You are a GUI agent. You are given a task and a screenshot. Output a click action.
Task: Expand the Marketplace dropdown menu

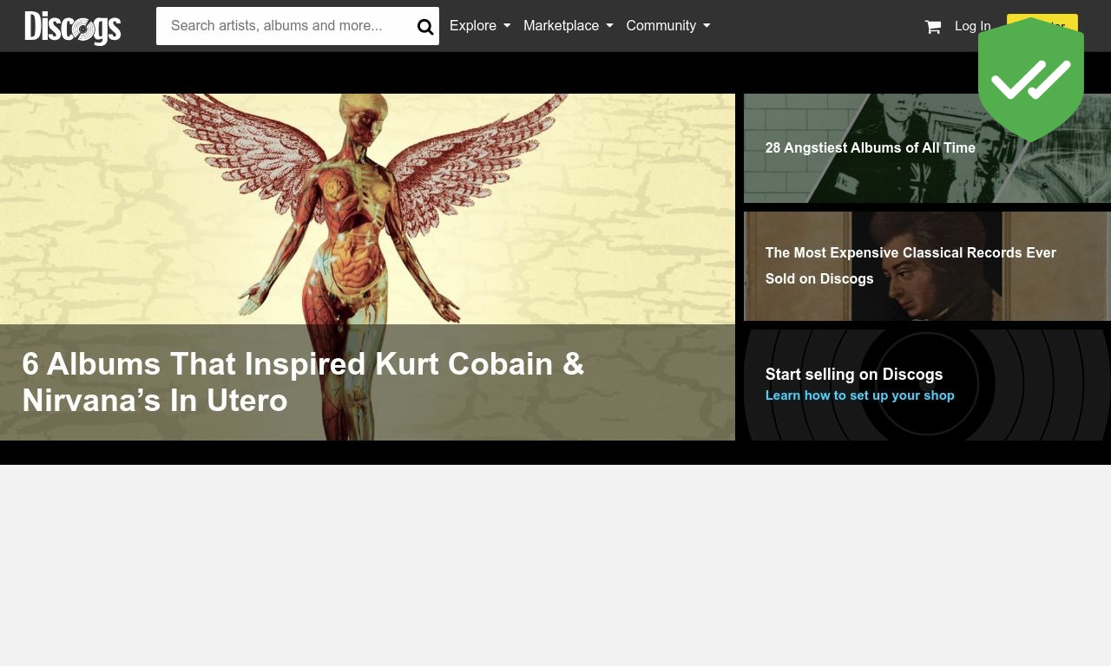568,26
